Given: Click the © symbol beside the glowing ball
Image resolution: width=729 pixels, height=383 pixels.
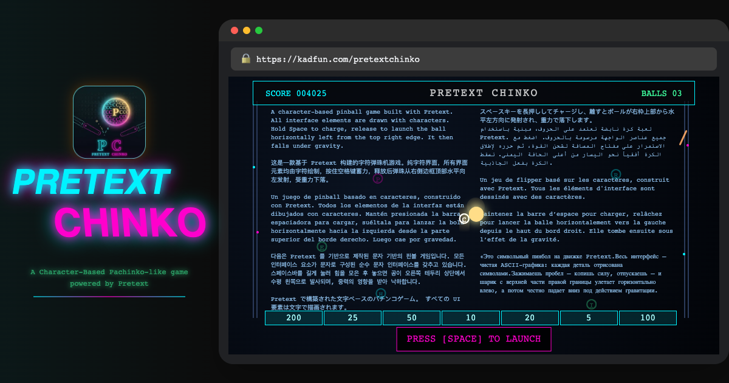Looking at the screenshot, I should (463, 217).
